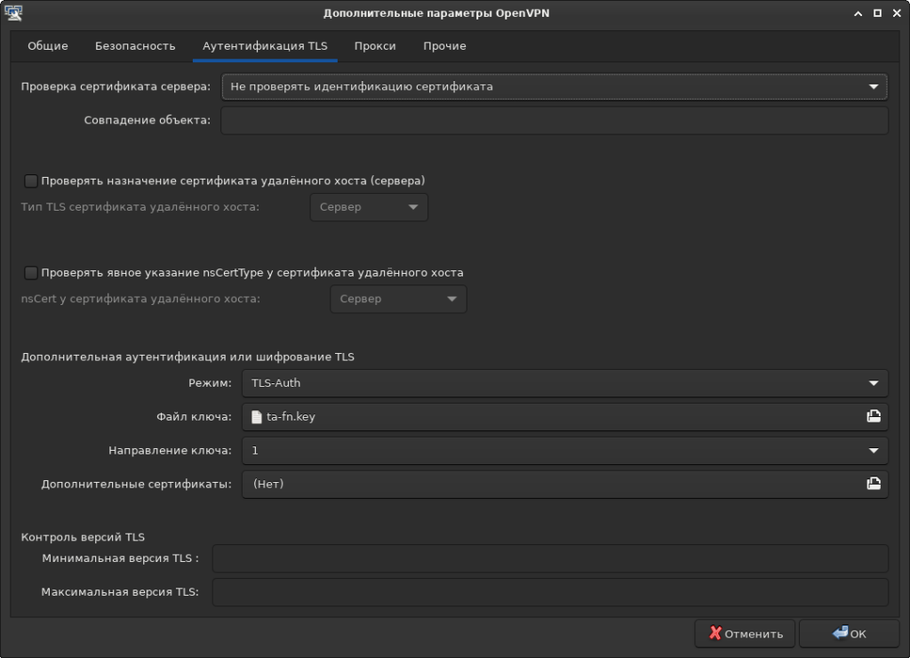The height and width of the screenshot is (658, 910).
Task: Click the ОК button
Action: click(x=850, y=633)
